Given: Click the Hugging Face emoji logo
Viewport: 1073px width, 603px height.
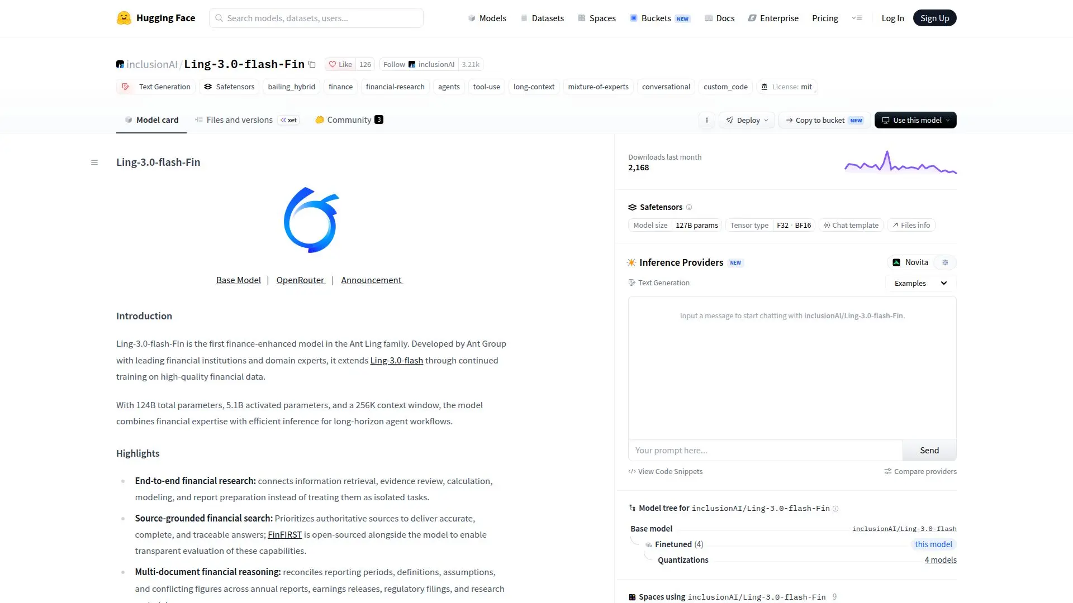Looking at the screenshot, I should point(124,18).
